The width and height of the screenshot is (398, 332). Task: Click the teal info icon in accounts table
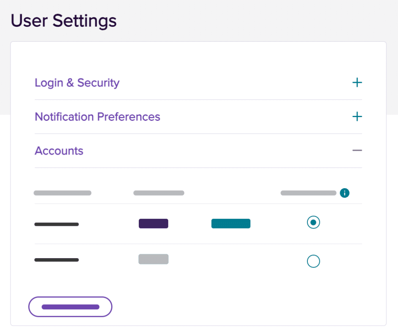(344, 193)
